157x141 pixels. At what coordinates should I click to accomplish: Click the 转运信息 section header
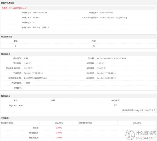coord(6,54)
